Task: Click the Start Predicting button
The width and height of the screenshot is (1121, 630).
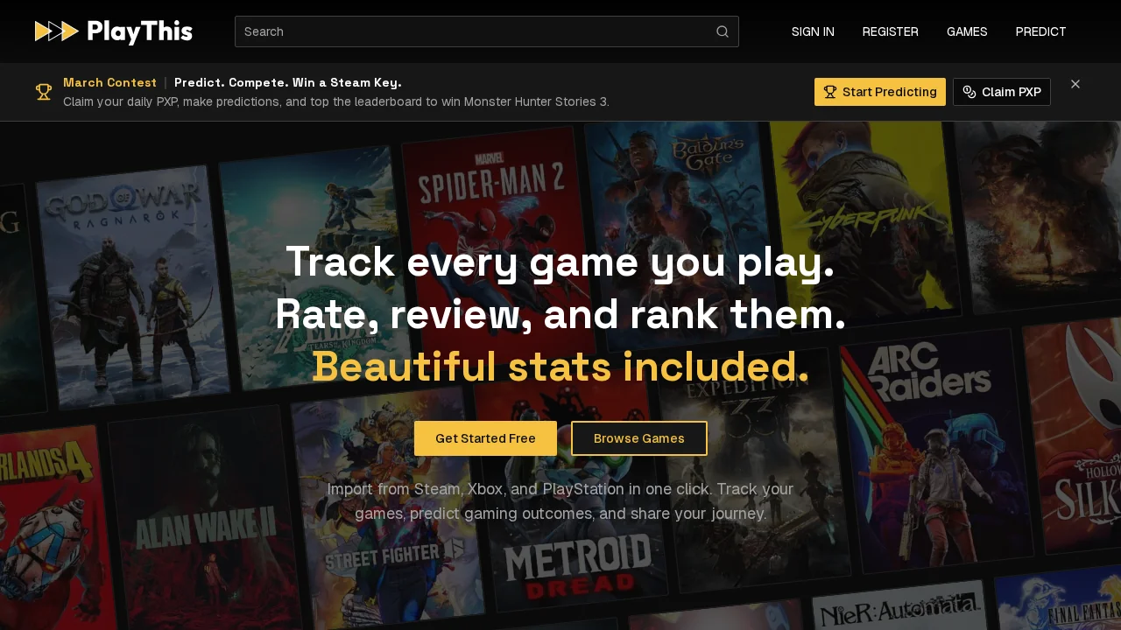Action: 879,92
